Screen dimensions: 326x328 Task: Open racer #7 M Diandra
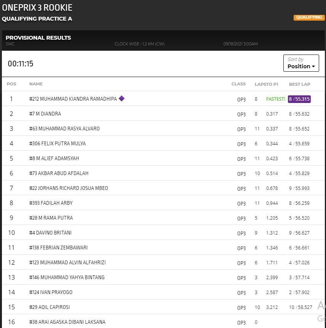tap(45, 114)
